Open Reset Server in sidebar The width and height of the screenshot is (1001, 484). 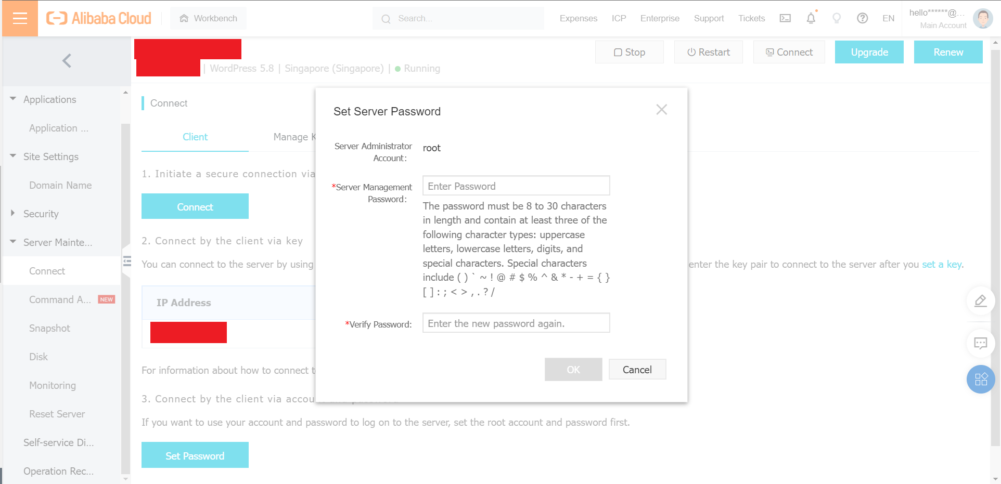coord(57,414)
